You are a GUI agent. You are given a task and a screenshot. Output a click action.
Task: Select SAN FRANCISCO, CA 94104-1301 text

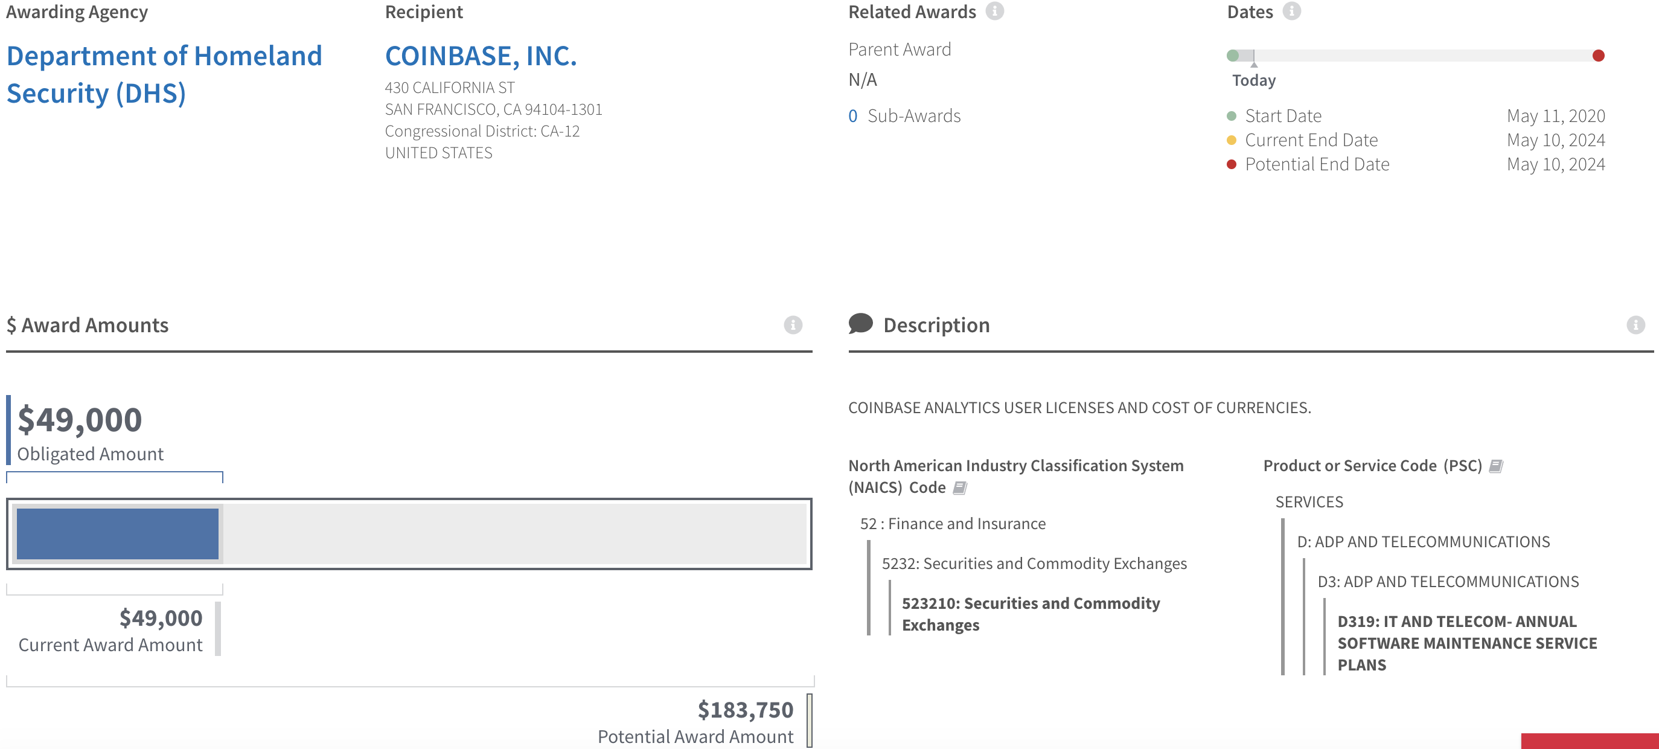pos(493,109)
